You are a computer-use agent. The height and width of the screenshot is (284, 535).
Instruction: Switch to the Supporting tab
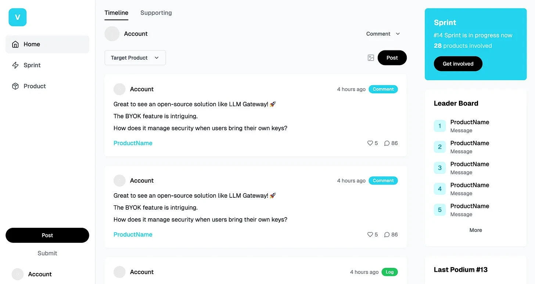tap(156, 13)
